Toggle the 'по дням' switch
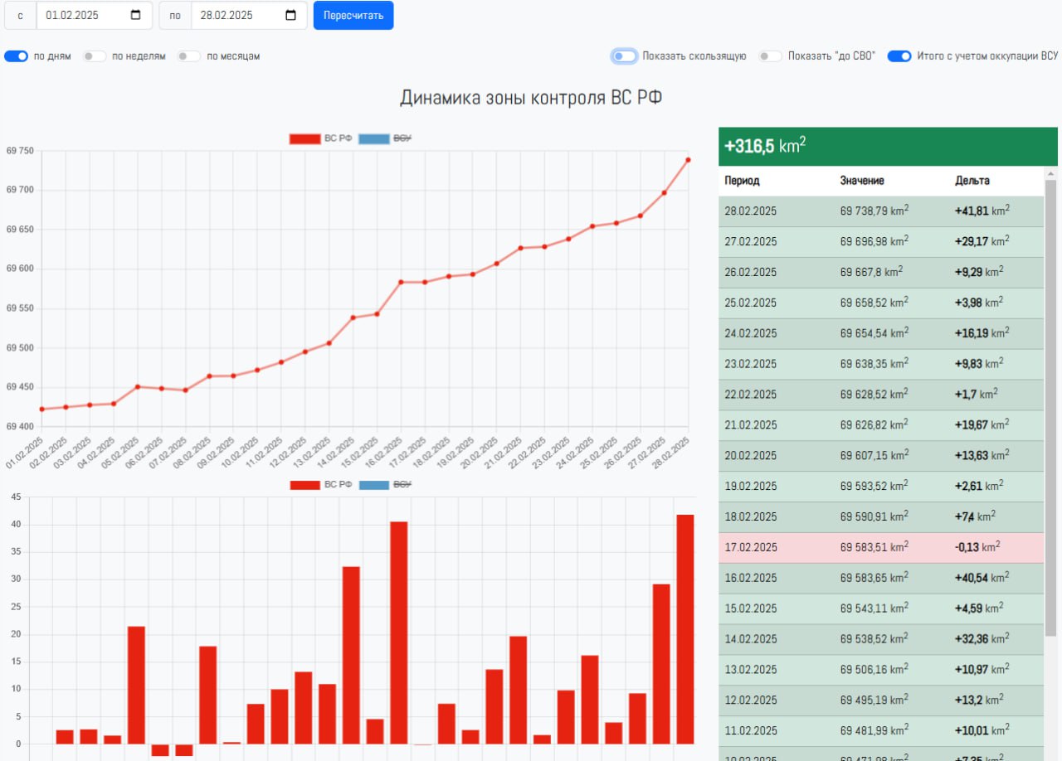The height and width of the screenshot is (761, 1062). tap(17, 56)
